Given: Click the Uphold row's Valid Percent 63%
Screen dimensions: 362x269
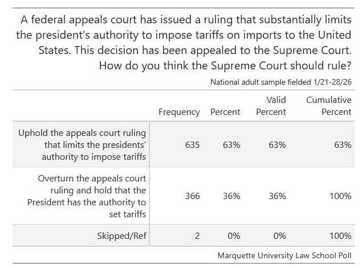Looking at the screenshot, I should click(277, 145).
